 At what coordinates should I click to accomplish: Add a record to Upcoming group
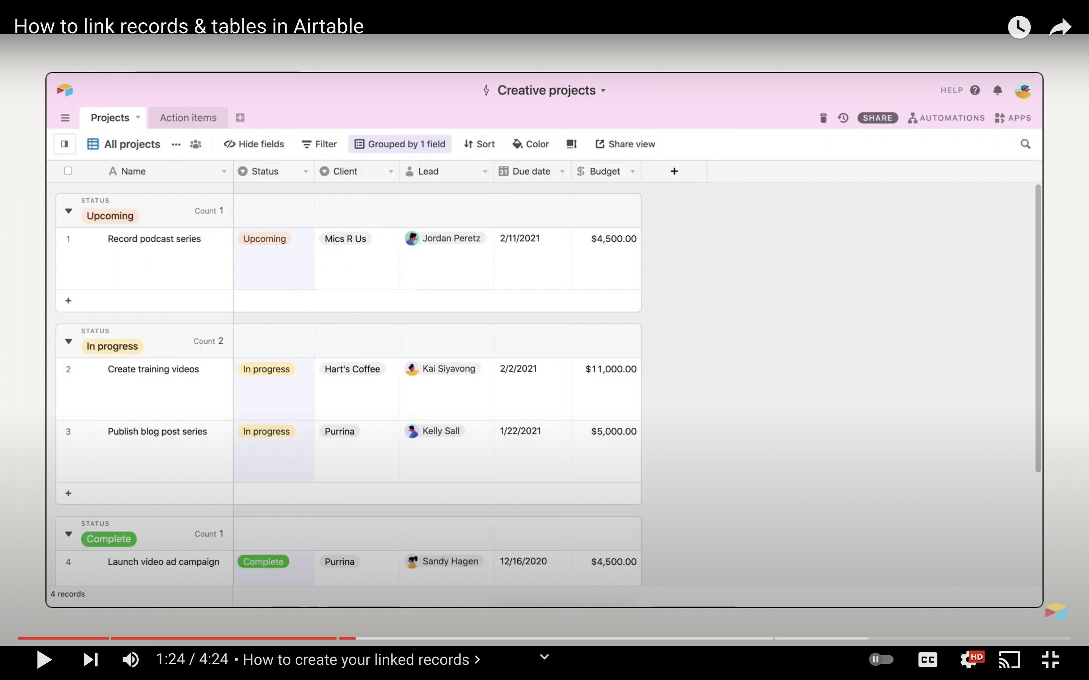[x=68, y=300]
